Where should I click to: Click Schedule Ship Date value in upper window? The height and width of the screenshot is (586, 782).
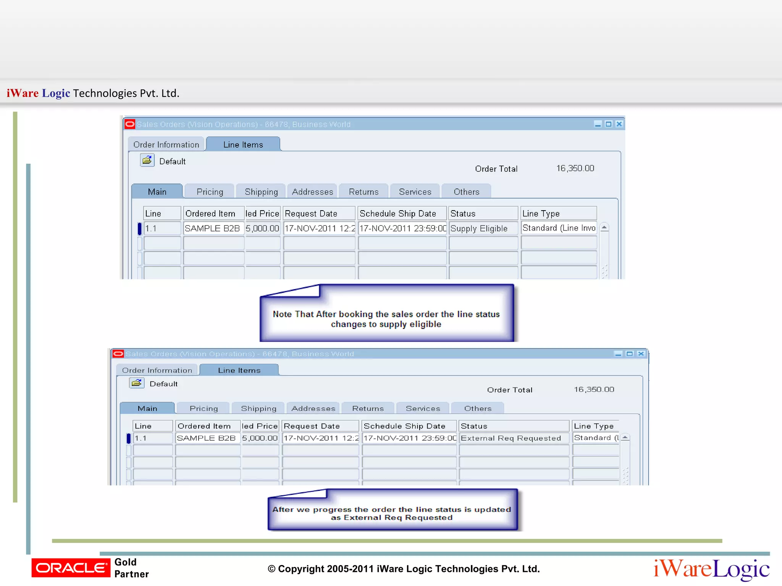(402, 229)
